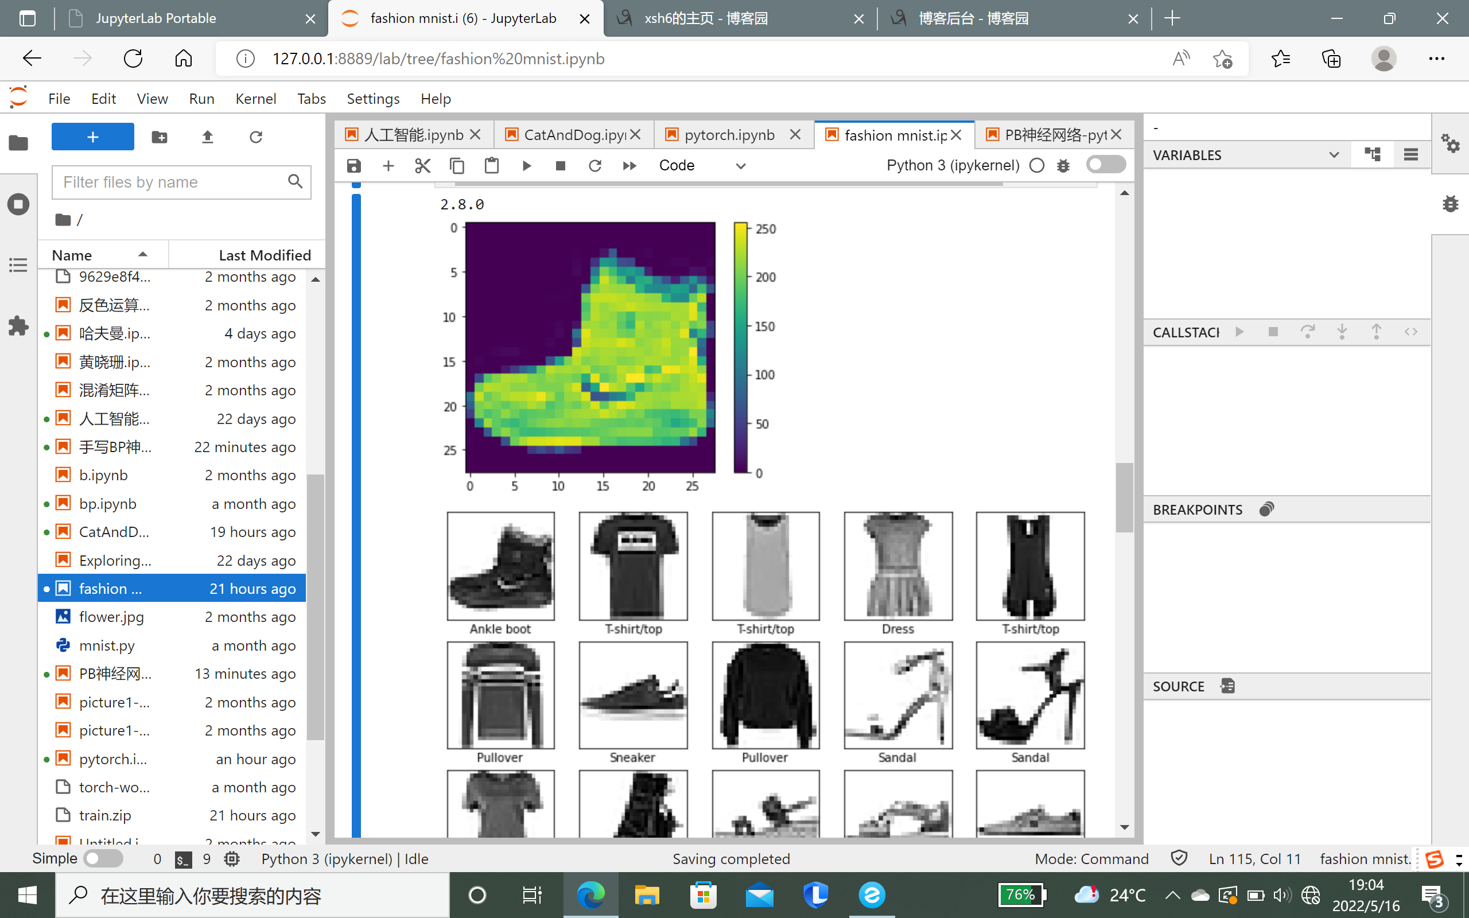The height and width of the screenshot is (918, 1469).
Task: Click the Run cell toolbar icon
Action: [526, 165]
